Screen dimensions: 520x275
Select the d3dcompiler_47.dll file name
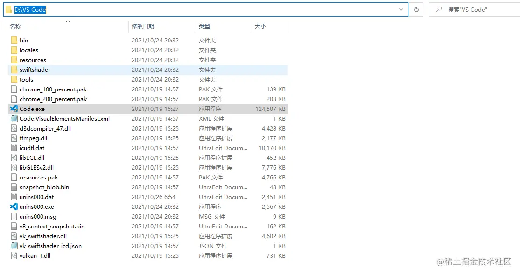pos(45,128)
